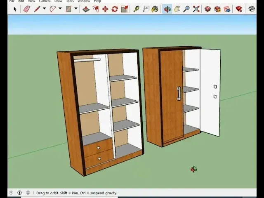Open the Window menu

tap(84, 1)
